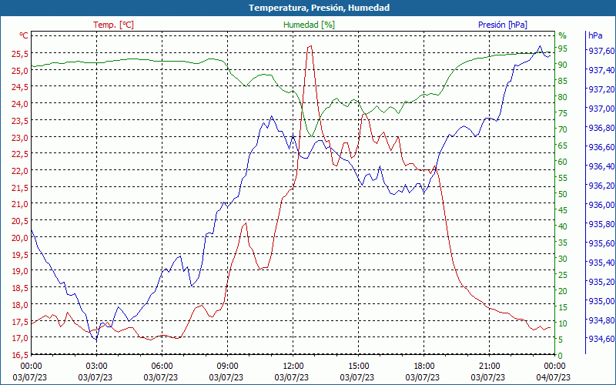The height and width of the screenshot is (385, 616).
Task: Click the '20,5' temperature axis value
Action: [21, 222]
